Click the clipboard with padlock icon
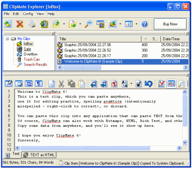The image size is (192, 169). click(101, 24)
